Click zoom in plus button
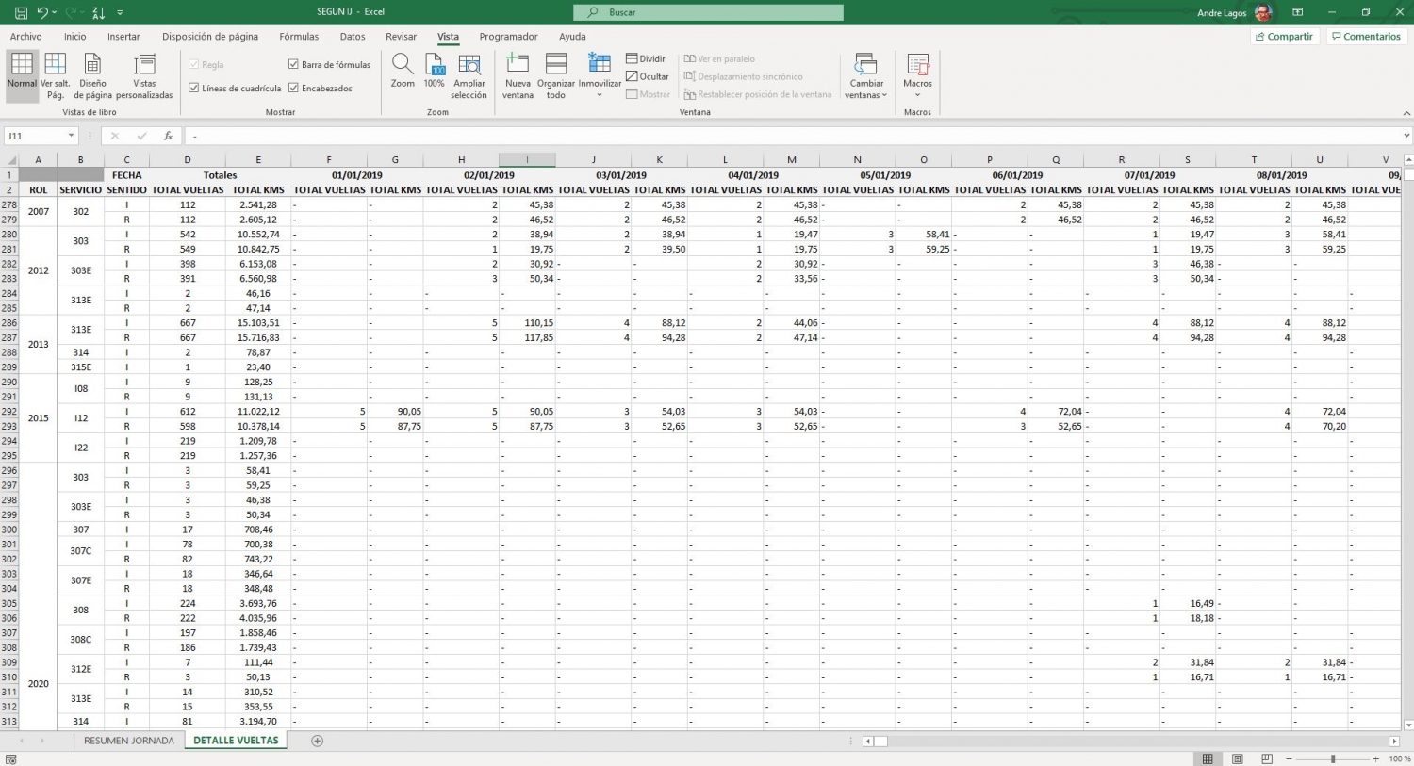1414x766 pixels. click(1376, 758)
